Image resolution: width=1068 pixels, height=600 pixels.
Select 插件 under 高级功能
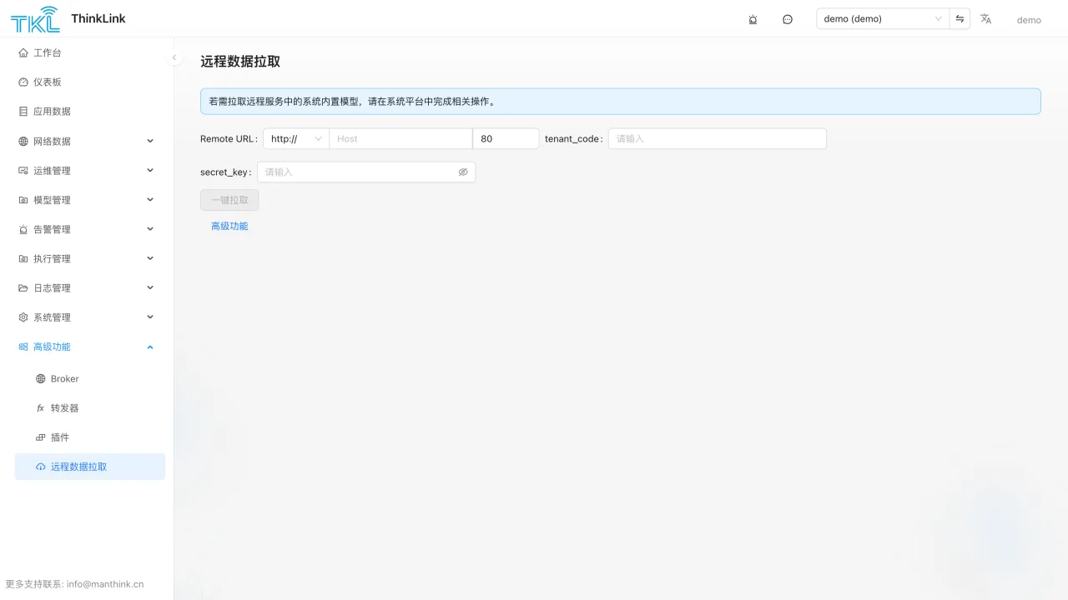90,437
